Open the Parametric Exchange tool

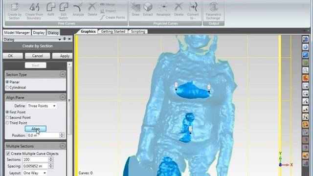pyautogui.click(x=213, y=11)
